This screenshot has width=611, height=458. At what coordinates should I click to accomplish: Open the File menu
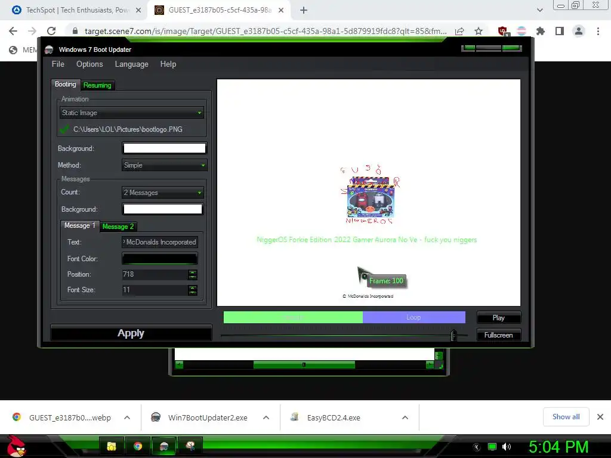tap(58, 64)
